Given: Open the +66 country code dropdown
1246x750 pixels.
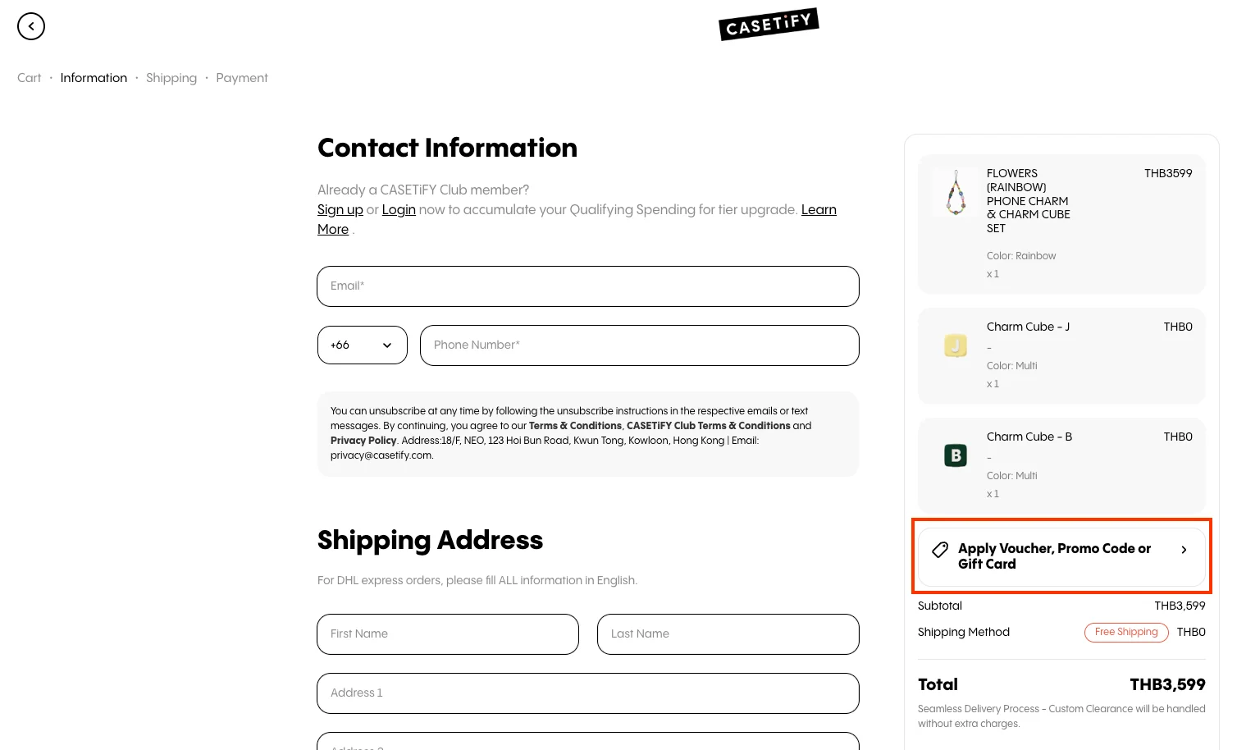Looking at the screenshot, I should coord(362,345).
